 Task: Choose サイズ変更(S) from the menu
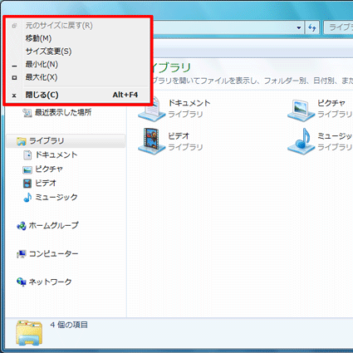point(48,51)
